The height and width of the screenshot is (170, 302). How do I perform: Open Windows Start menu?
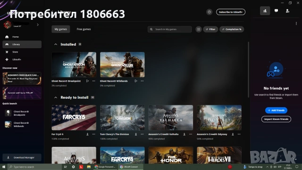click(3, 167)
